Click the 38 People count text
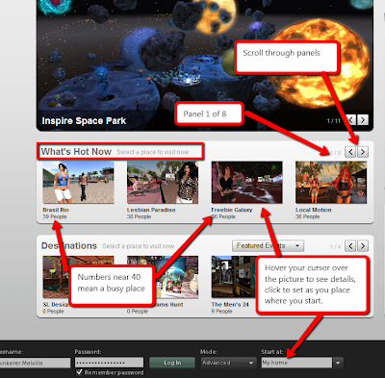The height and width of the screenshot is (378, 385). coord(139,216)
